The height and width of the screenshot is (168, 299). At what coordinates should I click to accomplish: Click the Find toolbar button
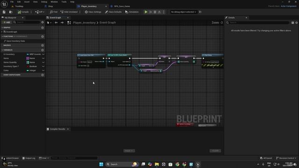[x=54, y=12]
